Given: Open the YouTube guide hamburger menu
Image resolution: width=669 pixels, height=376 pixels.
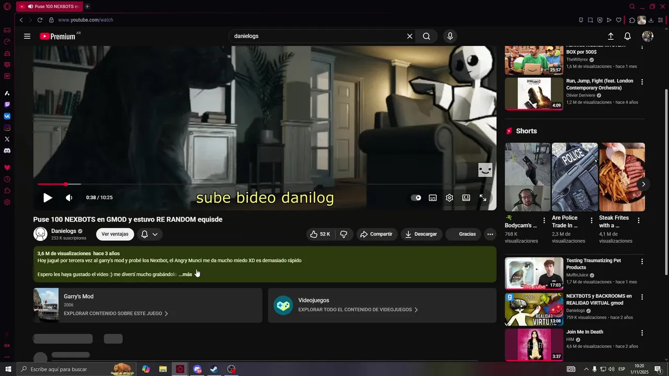Looking at the screenshot, I should (x=27, y=36).
